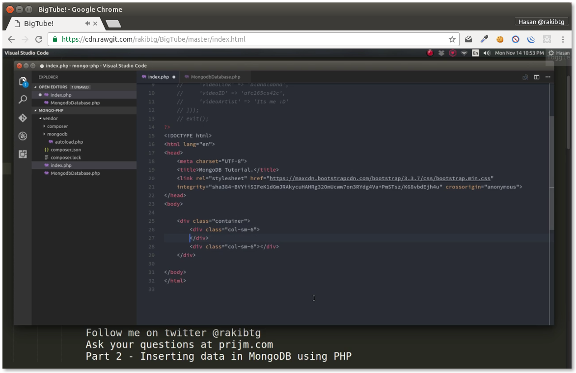Click line 27 closing div in editor

pyautogui.click(x=199, y=238)
